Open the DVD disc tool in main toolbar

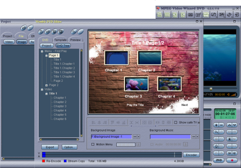(x=206, y=15)
